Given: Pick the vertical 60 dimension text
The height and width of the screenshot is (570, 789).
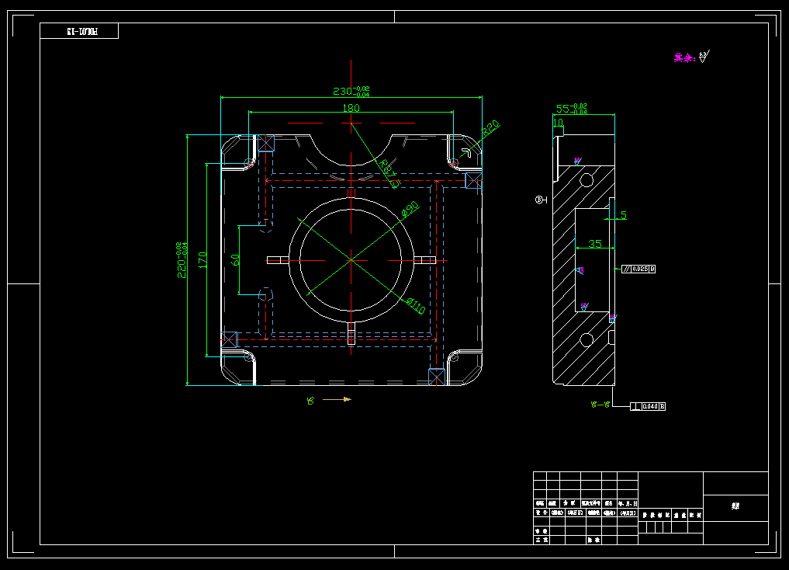Looking at the screenshot, I should click(x=235, y=260).
